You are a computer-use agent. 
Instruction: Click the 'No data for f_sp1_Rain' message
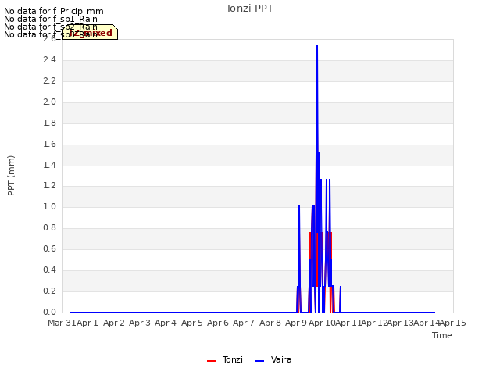pyautogui.click(x=51, y=19)
